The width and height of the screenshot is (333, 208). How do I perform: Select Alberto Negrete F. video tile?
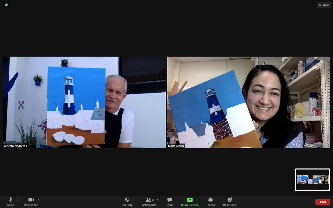84,102
